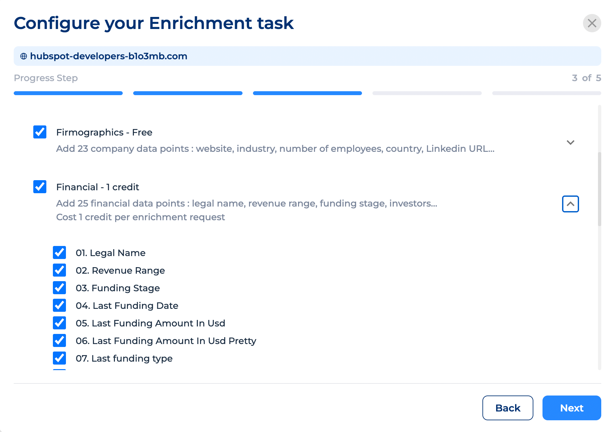Click the globe icon beside the domain
Image resolution: width=613 pixels, height=432 pixels.
tap(23, 56)
